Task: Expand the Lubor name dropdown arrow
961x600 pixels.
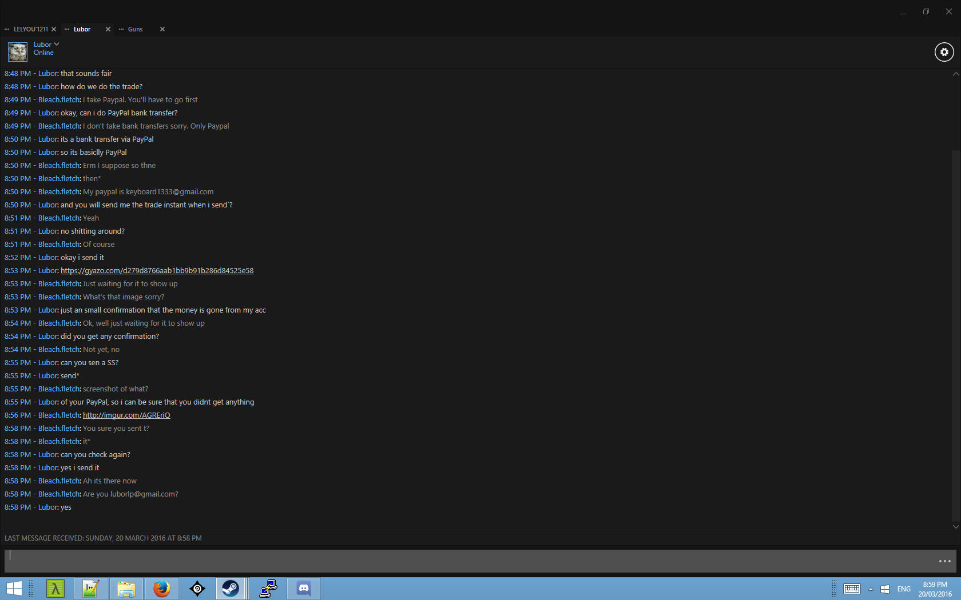Action: click(x=57, y=44)
